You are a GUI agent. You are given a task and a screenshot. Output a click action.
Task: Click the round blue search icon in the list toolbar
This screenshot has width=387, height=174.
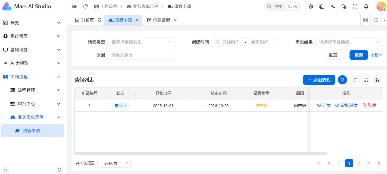[x=342, y=80]
